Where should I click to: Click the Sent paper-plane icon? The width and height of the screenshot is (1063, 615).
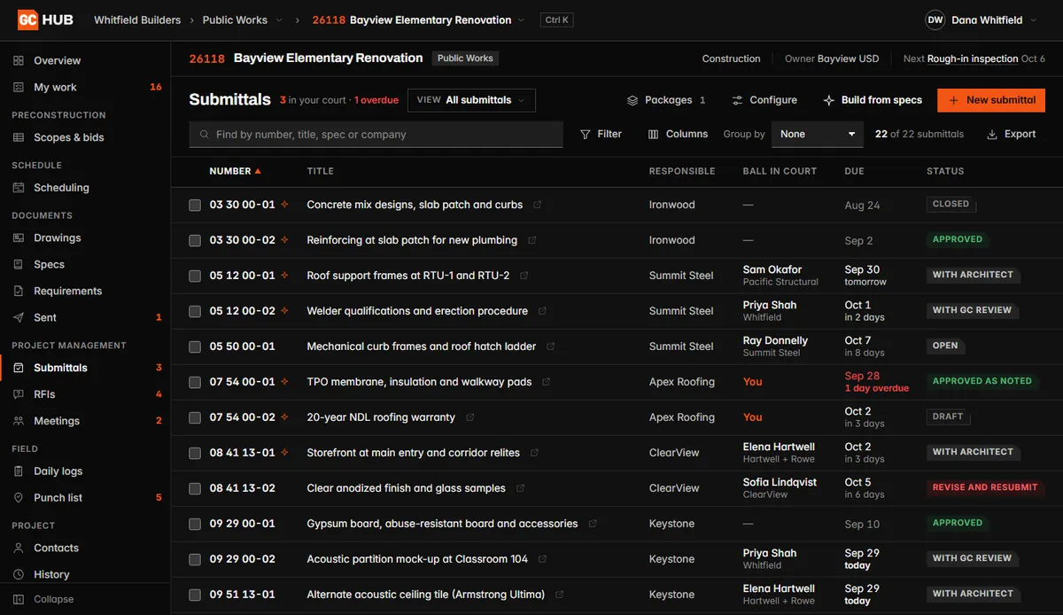pos(19,317)
